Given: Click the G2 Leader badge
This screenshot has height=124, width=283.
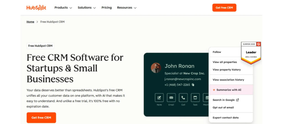Looking at the screenshot, I should [251, 53].
